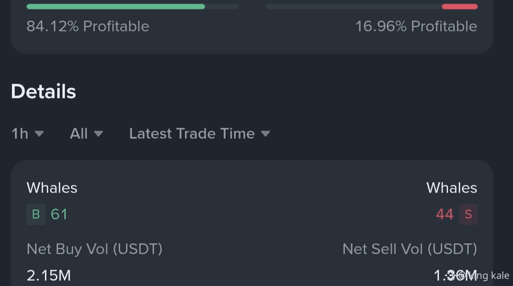This screenshot has height=286, width=513.
Task: Click the green profitable progress bar
Action: [116, 7]
